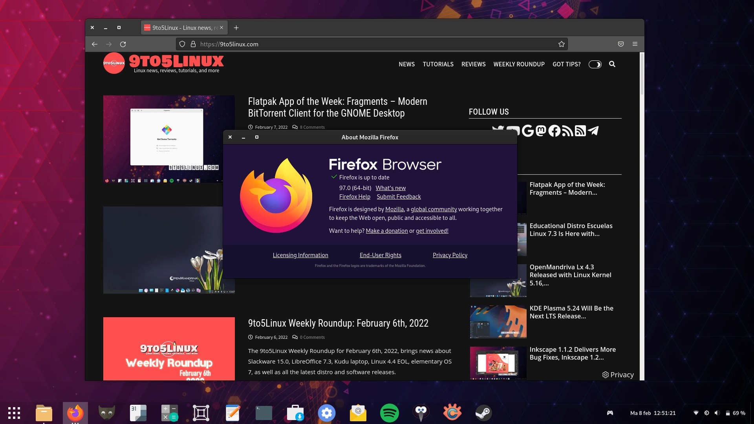Launch Steam from the taskbar

(x=483, y=412)
